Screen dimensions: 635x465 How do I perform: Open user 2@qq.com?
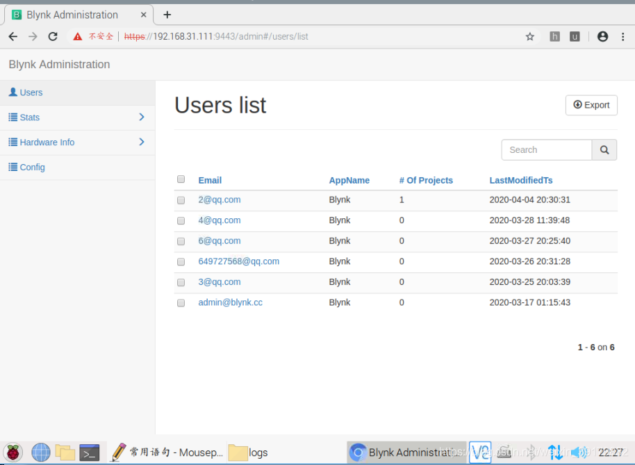point(219,199)
